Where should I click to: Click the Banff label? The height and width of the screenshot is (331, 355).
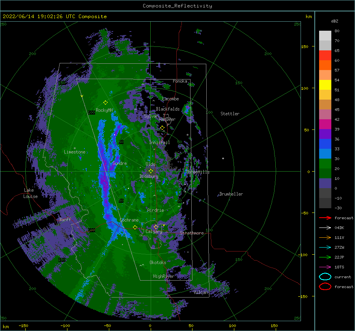(x=65, y=220)
